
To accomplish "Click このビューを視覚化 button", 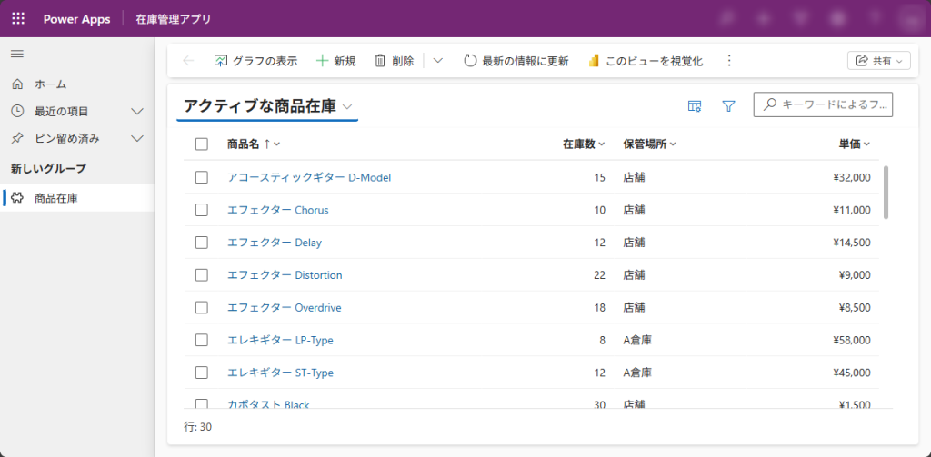I will 646,61.
